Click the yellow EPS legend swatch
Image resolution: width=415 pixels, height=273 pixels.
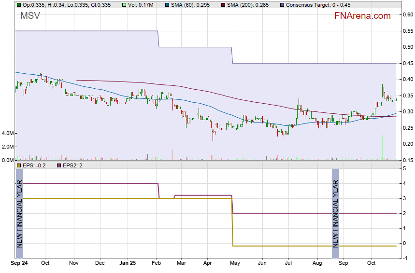coord(18,166)
